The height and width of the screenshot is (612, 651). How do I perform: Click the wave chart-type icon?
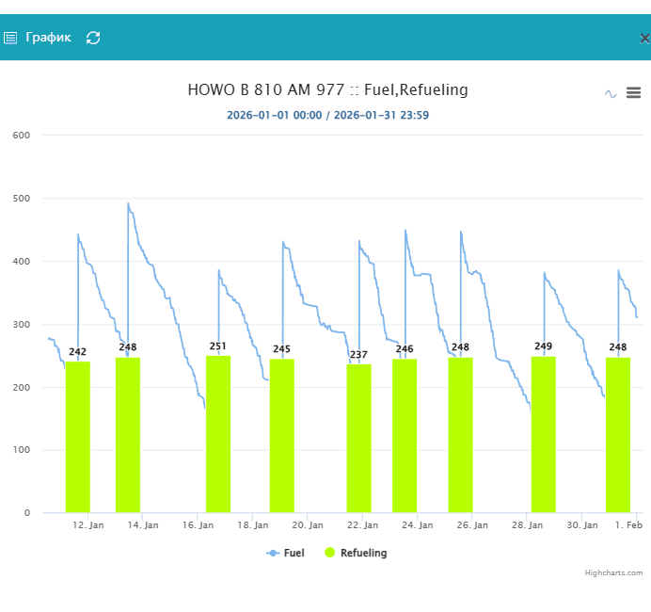(611, 93)
